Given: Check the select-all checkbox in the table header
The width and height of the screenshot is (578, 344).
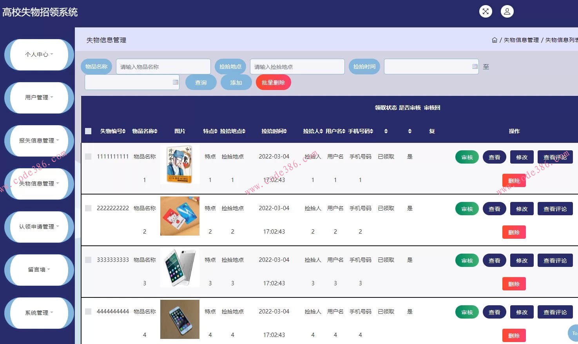Looking at the screenshot, I should [88, 131].
